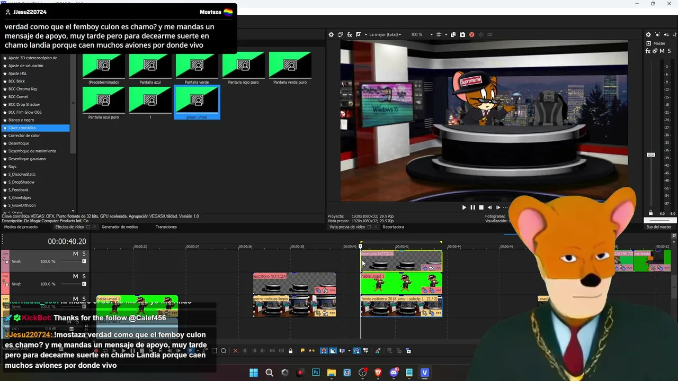Mute the Master bus
The image size is (678, 381).
tap(662, 51)
